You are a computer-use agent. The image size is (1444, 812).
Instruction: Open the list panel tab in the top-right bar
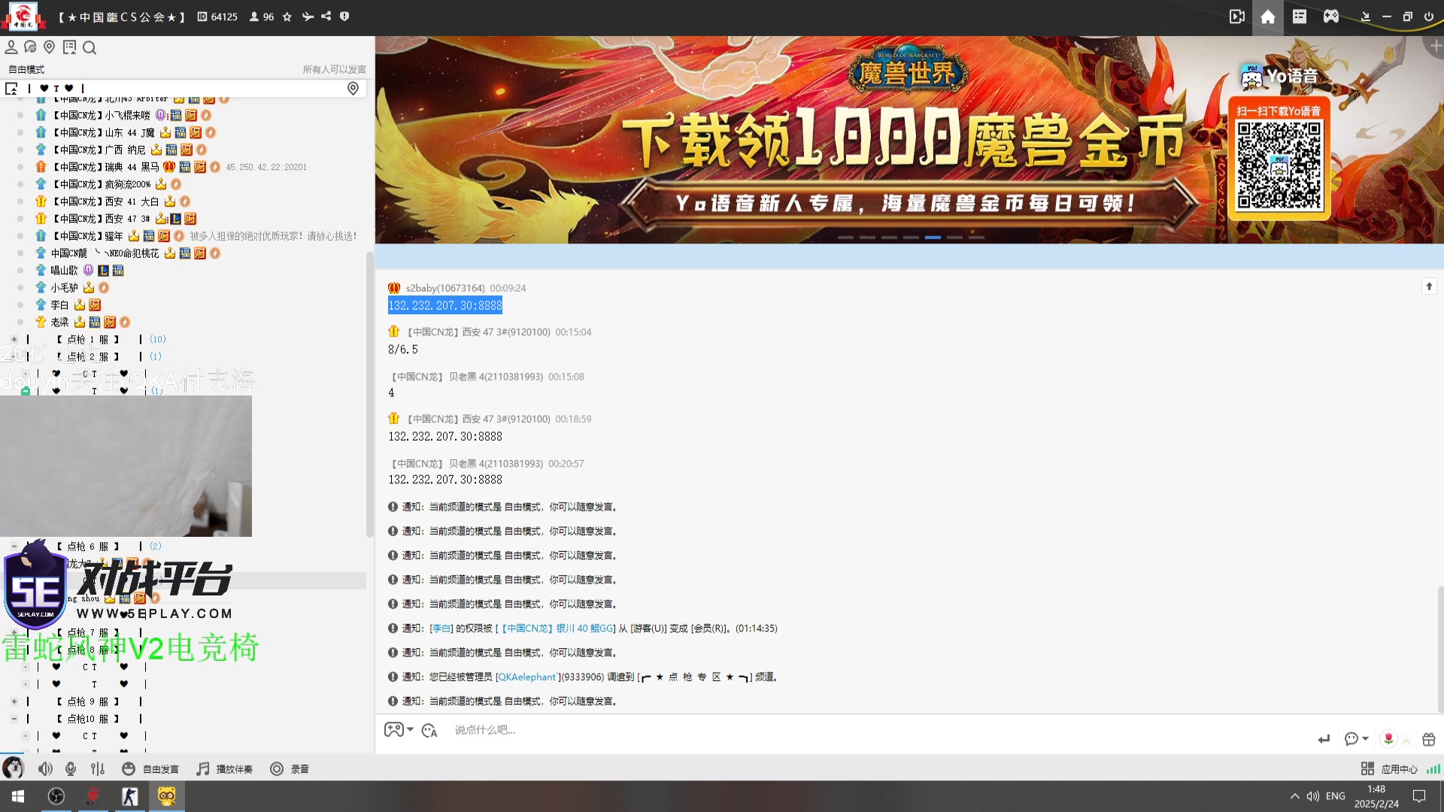tap(1300, 17)
